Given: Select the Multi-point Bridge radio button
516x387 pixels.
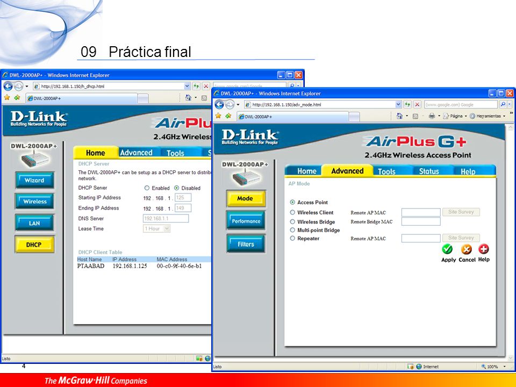Looking at the screenshot, I should point(292,230).
